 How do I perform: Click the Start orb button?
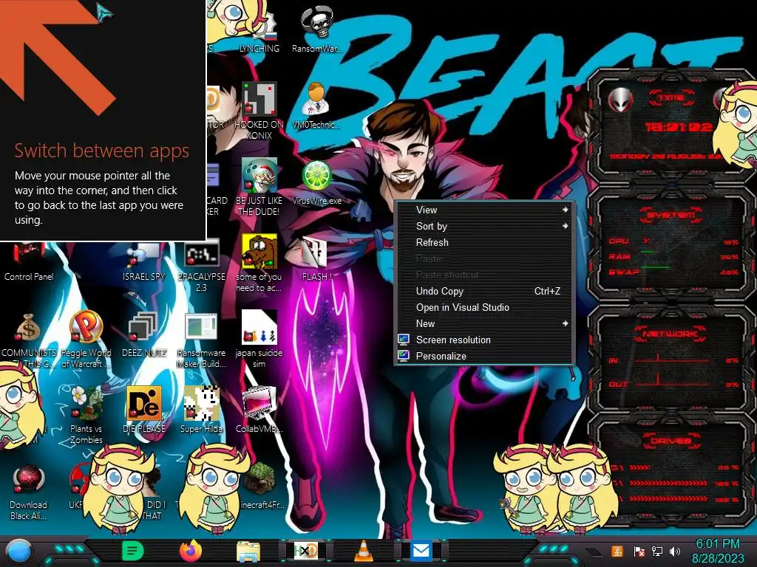[19, 551]
